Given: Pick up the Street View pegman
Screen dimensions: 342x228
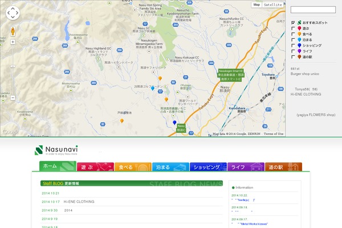Looking at the screenshot, I should coord(13,31).
